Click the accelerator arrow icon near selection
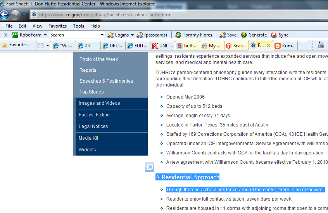The width and height of the screenshot is (328, 213). [x=150, y=167]
